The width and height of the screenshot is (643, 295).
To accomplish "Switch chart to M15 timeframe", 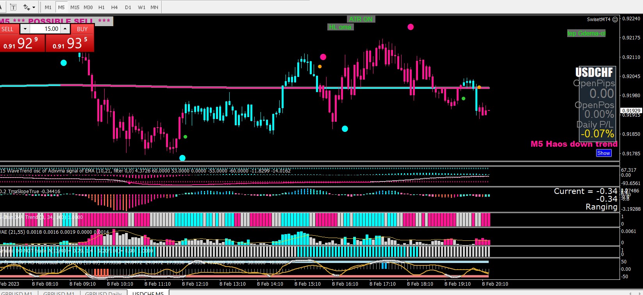I will click(x=75, y=7).
